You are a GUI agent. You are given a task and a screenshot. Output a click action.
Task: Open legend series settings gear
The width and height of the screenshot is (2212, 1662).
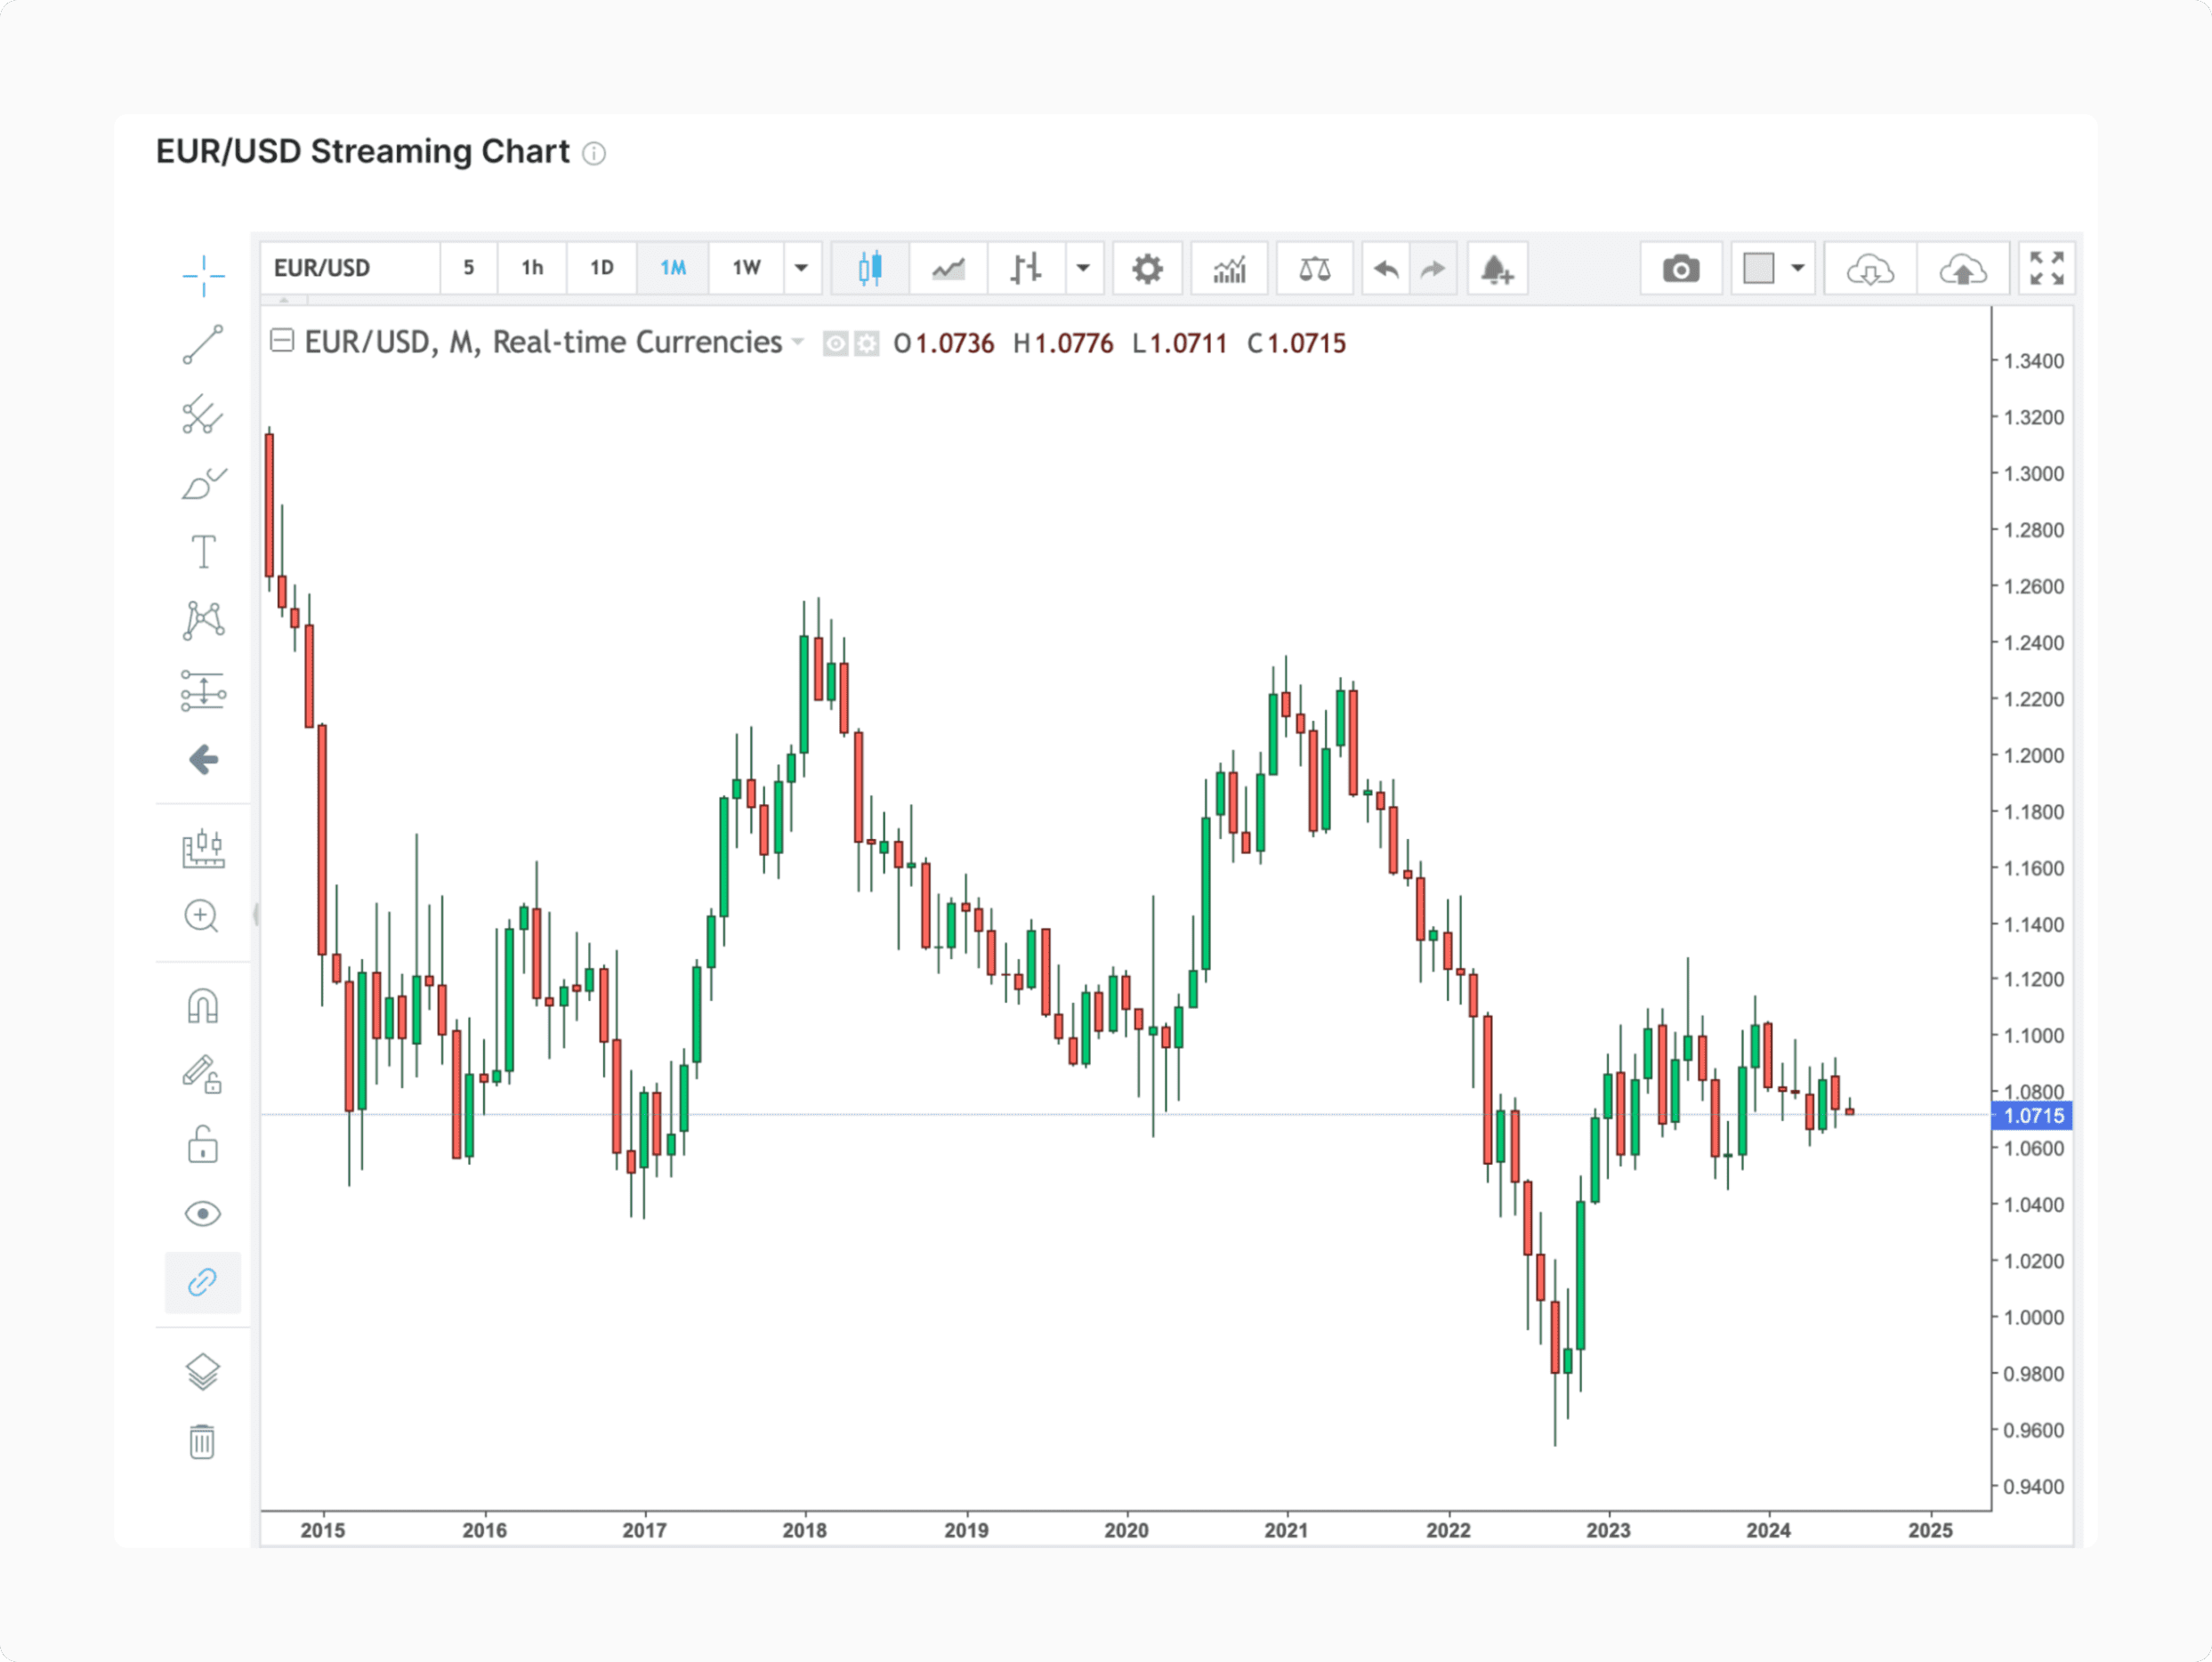click(867, 344)
